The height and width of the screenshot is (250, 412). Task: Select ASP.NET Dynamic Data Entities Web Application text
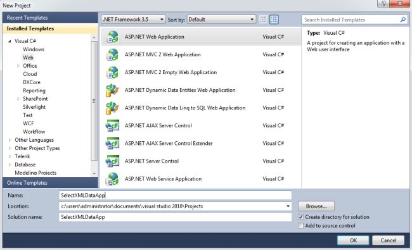[x=180, y=90]
